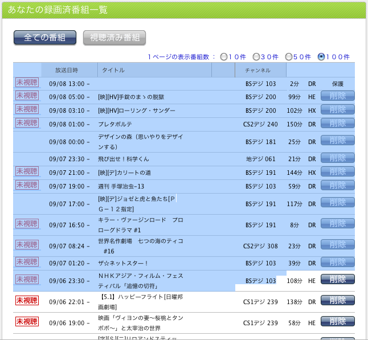The image size is (368, 340).
Task: Click 未視聴 badge for ヴィヨンの妻 program
Action: [27, 322]
